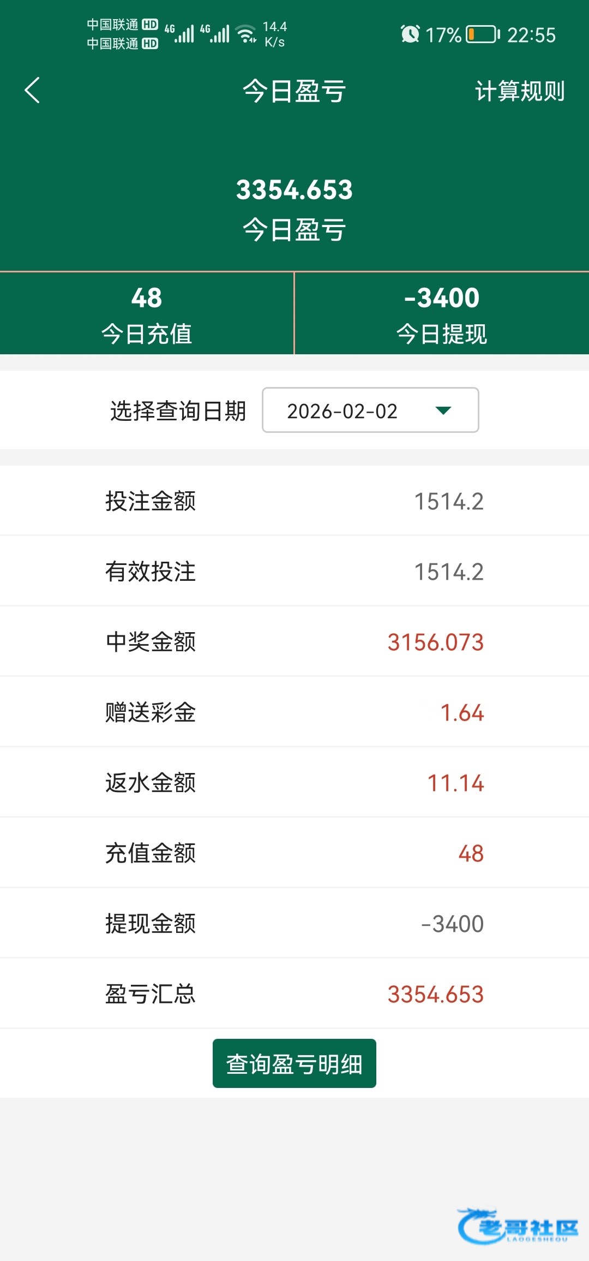Tap the first 4G signal bars icon
Viewport: 589px width, 1261px height.
click(180, 34)
